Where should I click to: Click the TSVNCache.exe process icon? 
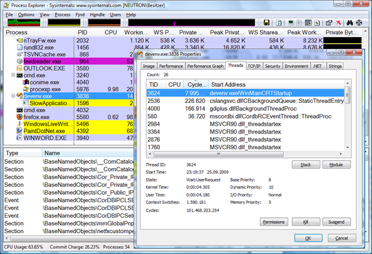point(20,54)
